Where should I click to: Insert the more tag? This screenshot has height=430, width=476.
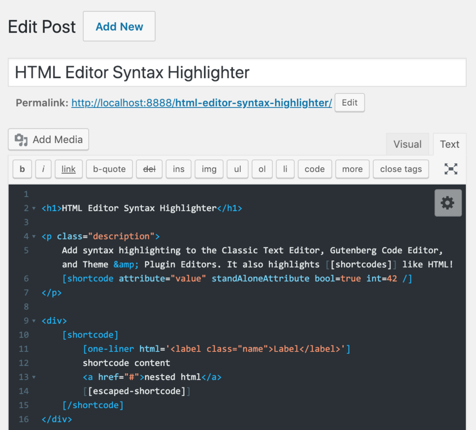tap(352, 169)
